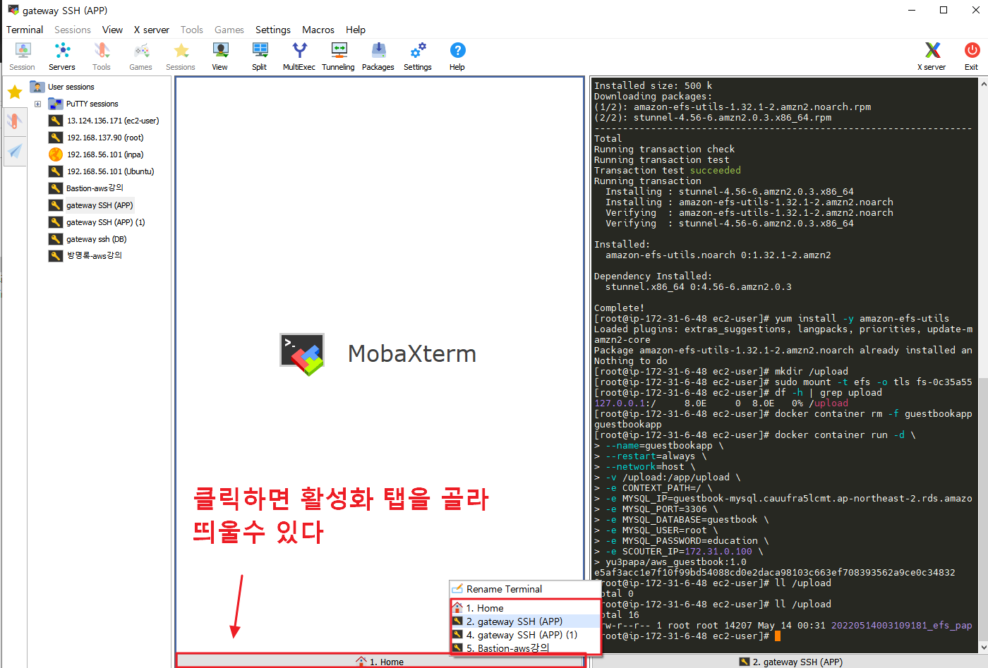Click the '1. Home' bottom tab

[x=380, y=662]
